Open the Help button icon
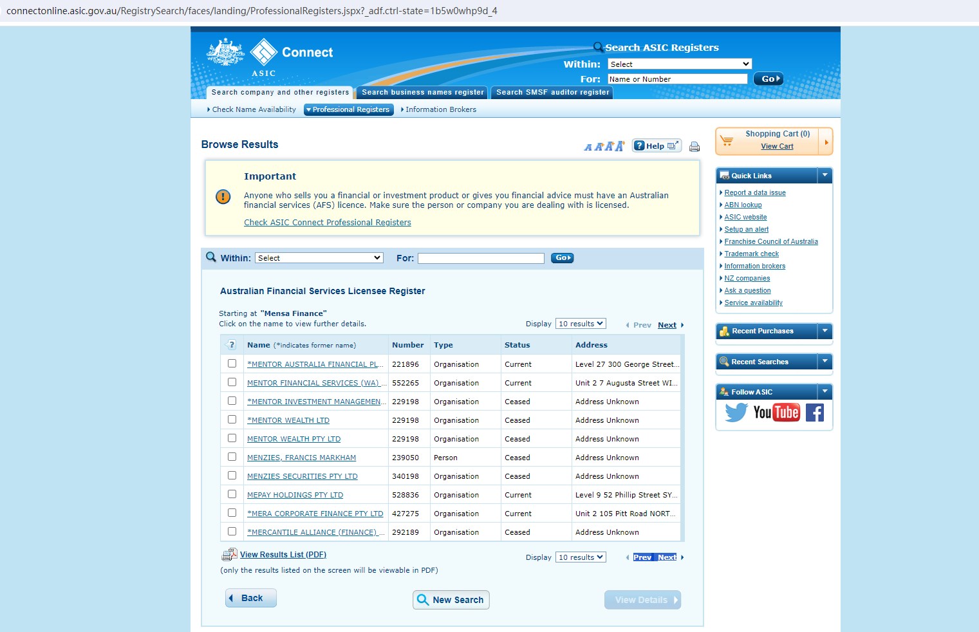The width and height of the screenshot is (979, 632). [x=657, y=145]
